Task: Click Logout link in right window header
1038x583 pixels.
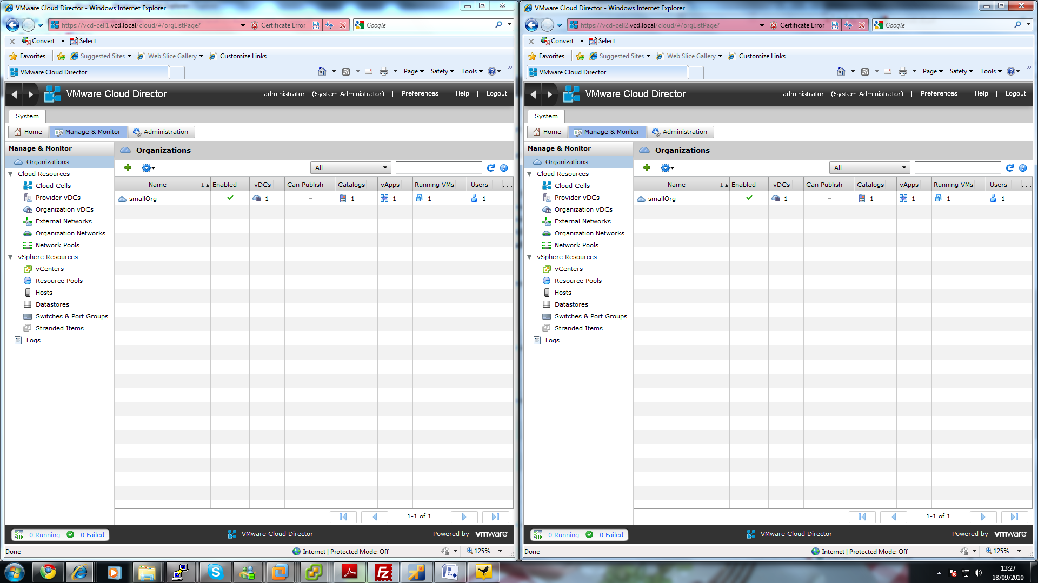Action: point(1015,93)
